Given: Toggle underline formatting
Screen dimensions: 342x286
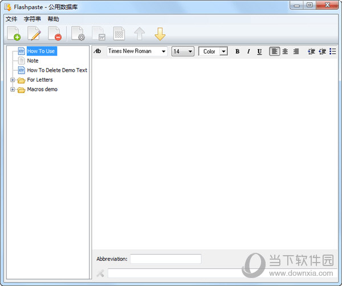Looking at the screenshot, I should (x=259, y=51).
